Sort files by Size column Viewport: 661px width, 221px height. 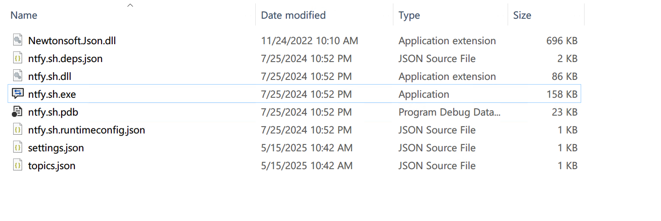point(522,15)
